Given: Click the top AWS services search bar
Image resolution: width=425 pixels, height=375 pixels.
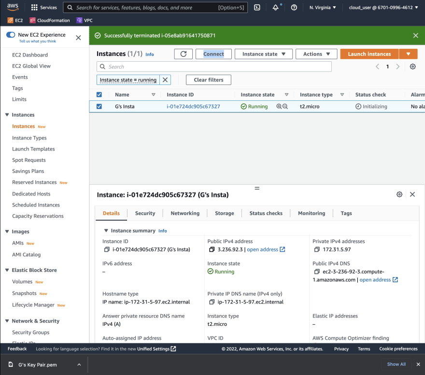Looking at the screenshot, I should pos(156,8).
